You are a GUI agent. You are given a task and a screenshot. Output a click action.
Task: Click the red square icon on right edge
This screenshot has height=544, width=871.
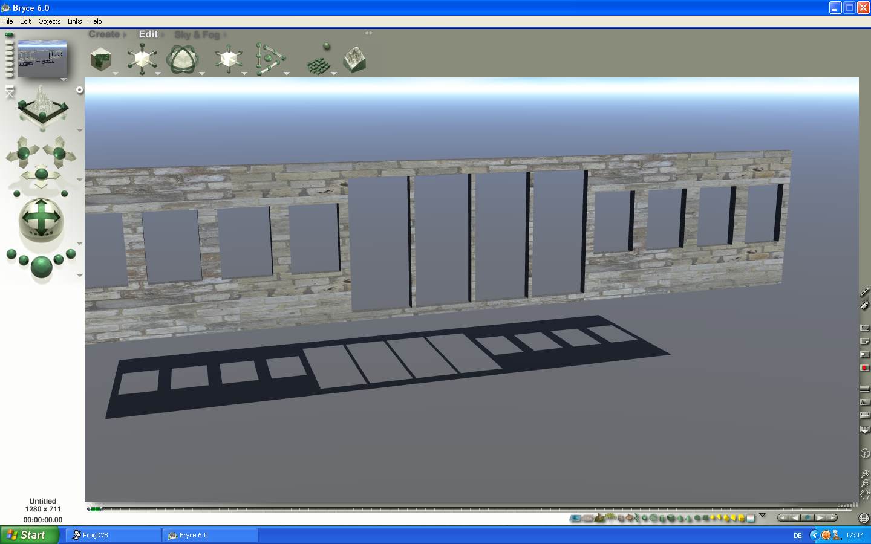click(865, 368)
